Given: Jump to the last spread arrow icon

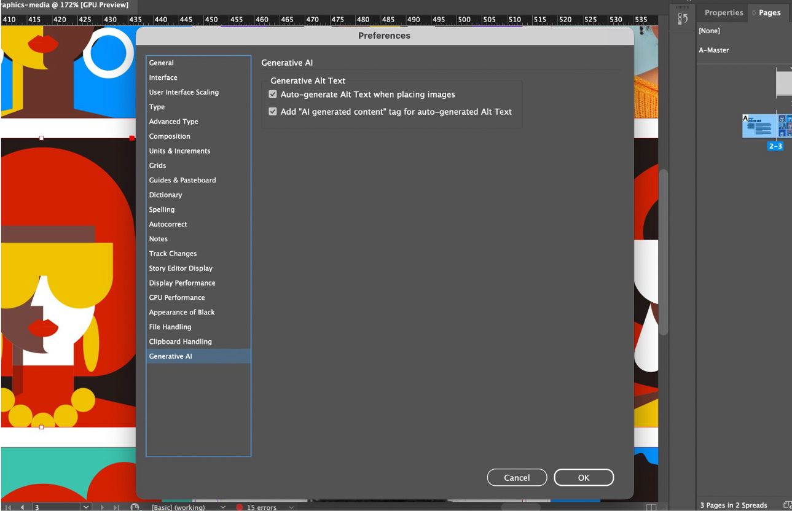Looking at the screenshot, I should tap(116, 507).
